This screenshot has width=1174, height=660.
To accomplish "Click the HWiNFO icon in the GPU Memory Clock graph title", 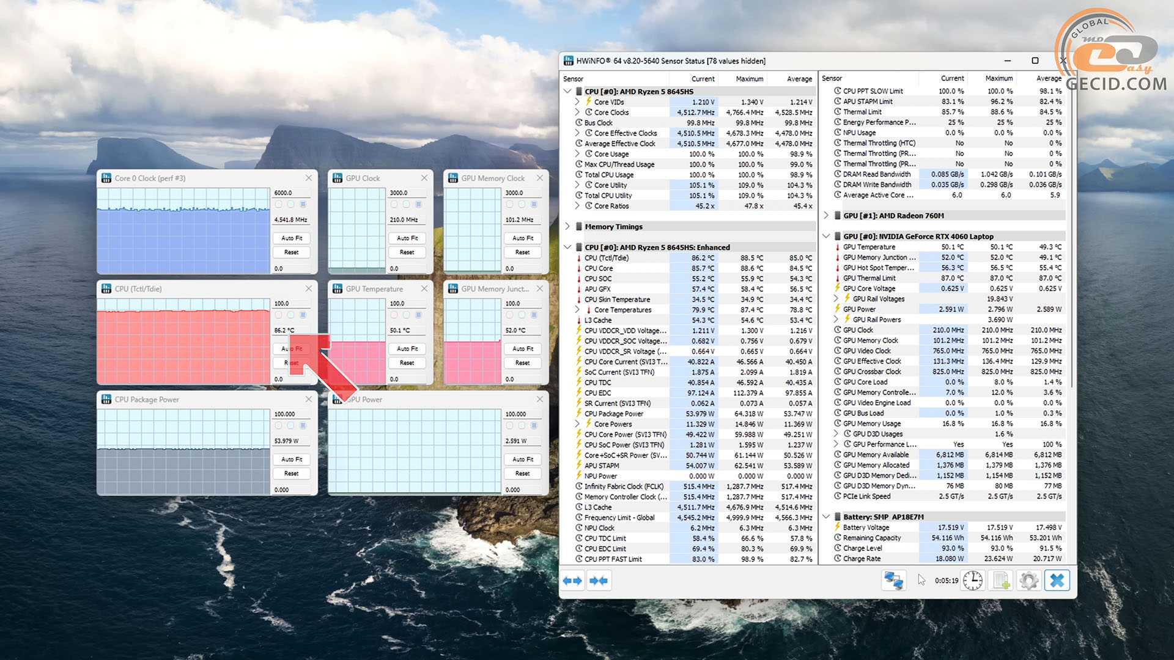I will click(x=453, y=178).
